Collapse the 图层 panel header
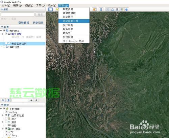The width and height of the screenshot is (169, 138). (23, 105)
